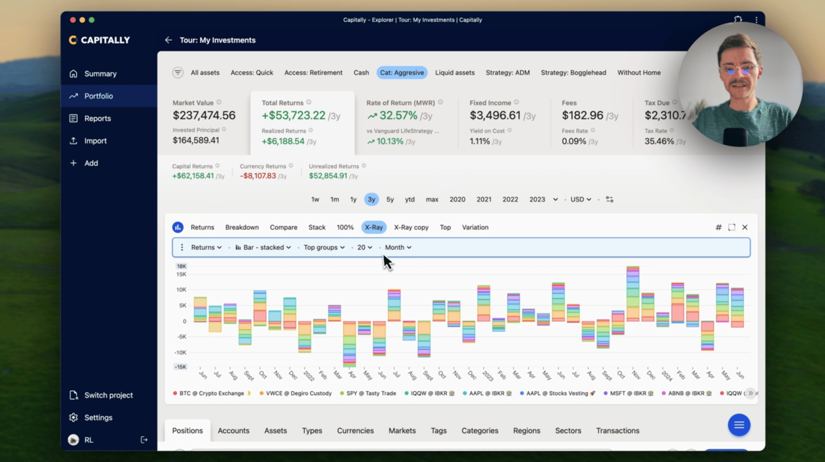
Task: Open the Top groups dropdown
Action: coord(324,247)
